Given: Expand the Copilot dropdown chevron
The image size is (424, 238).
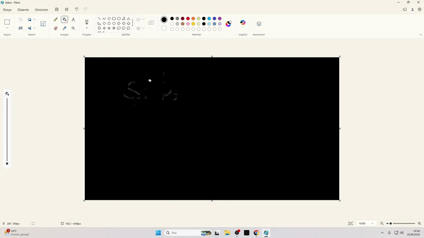Looking at the screenshot, I should tap(243, 27).
